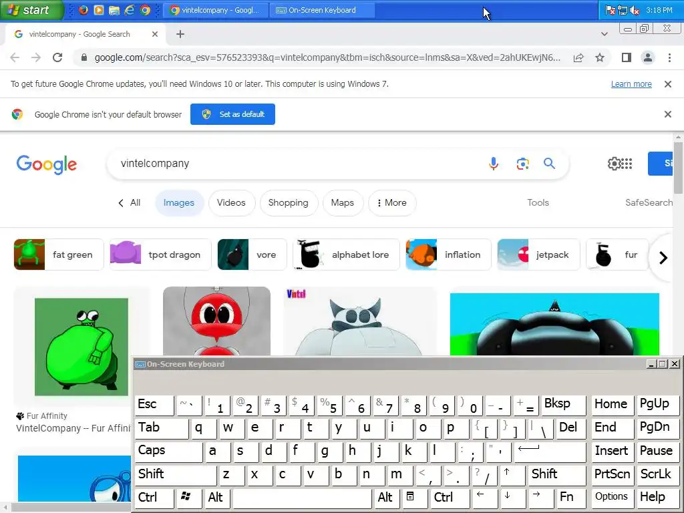Toggle the right Shift key
This screenshot has width=684, height=513.
click(556, 474)
